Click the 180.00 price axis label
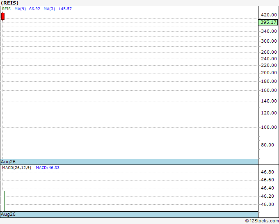279x224 pixels. tap(269, 81)
